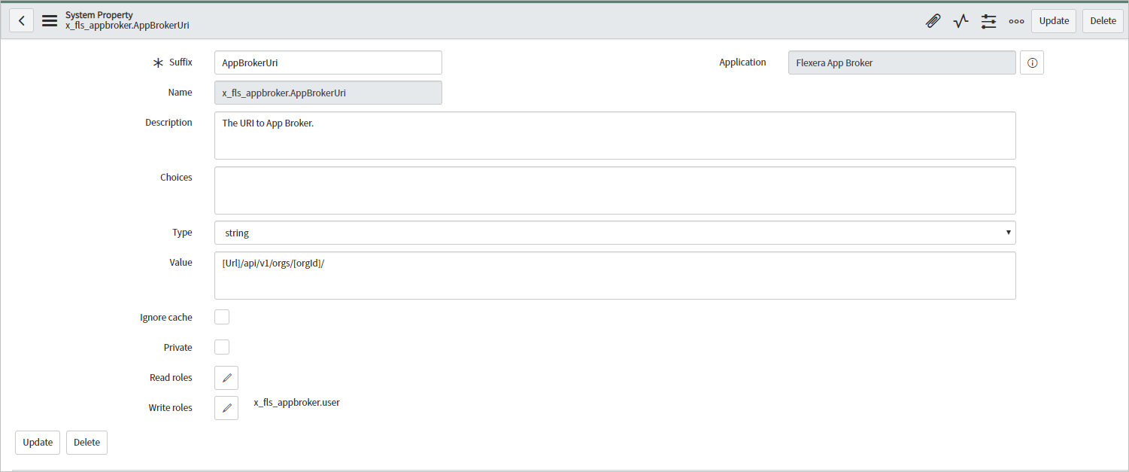Click the Description label
Viewport: 1129px width, 472px height.
(x=168, y=123)
